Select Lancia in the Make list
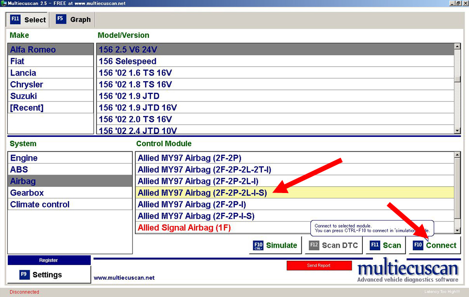 [x=50, y=73]
